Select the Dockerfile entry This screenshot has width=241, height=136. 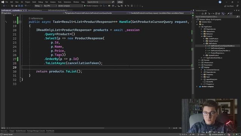[x=210, y=82]
